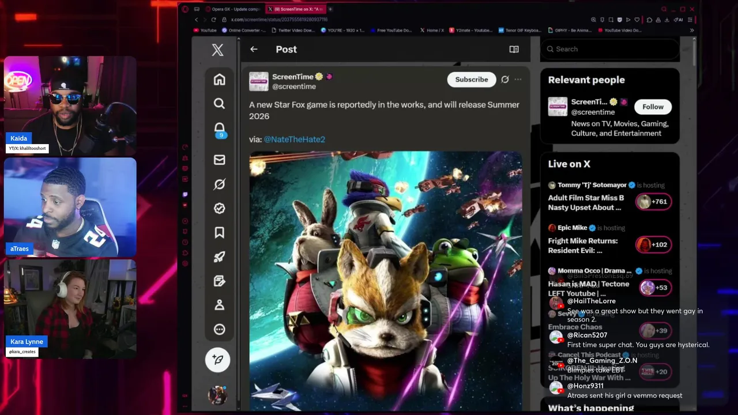Viewport: 738px width, 415px height.
Task: Open Home / X bookmark
Action: tap(432, 30)
